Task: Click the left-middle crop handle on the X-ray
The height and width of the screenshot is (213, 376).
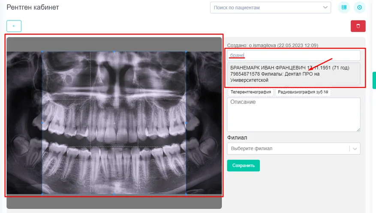Action: click(42, 123)
